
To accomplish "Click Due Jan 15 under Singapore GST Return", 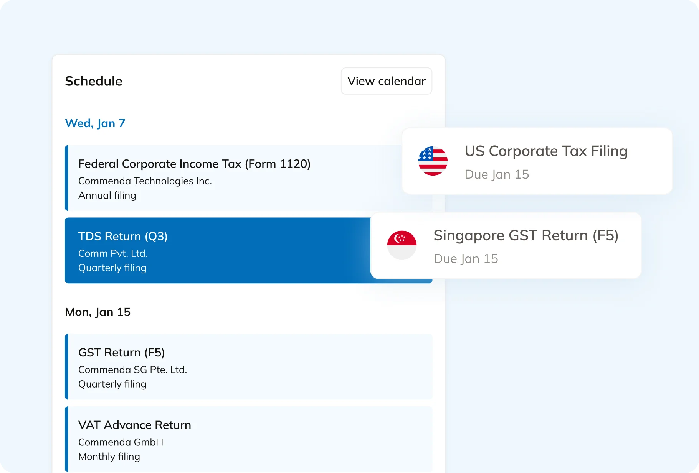I will coord(466,258).
